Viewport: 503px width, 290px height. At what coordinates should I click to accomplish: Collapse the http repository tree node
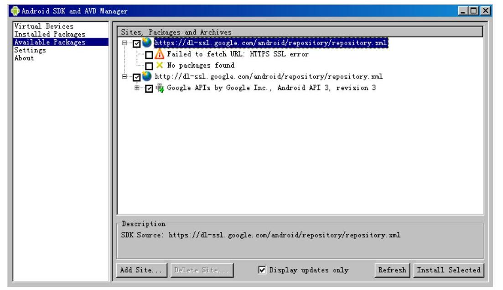[124, 76]
